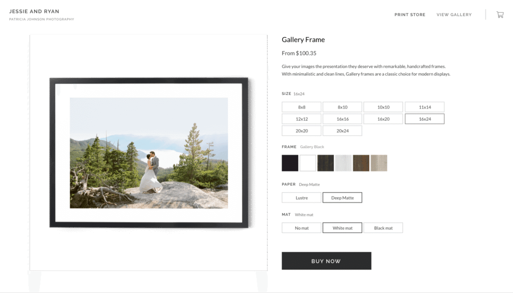Screen dimensions: 513x293
Task: Pick the beige natural wood frame swatch
Action: tap(379, 163)
